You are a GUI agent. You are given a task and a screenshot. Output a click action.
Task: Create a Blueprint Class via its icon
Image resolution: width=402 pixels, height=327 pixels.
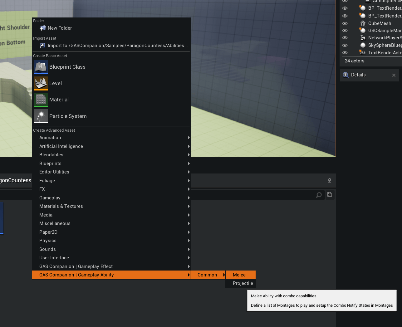(x=41, y=67)
